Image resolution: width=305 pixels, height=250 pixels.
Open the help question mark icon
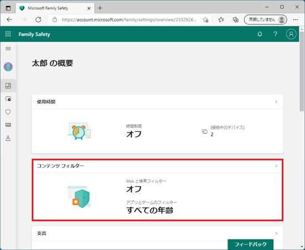point(275,34)
